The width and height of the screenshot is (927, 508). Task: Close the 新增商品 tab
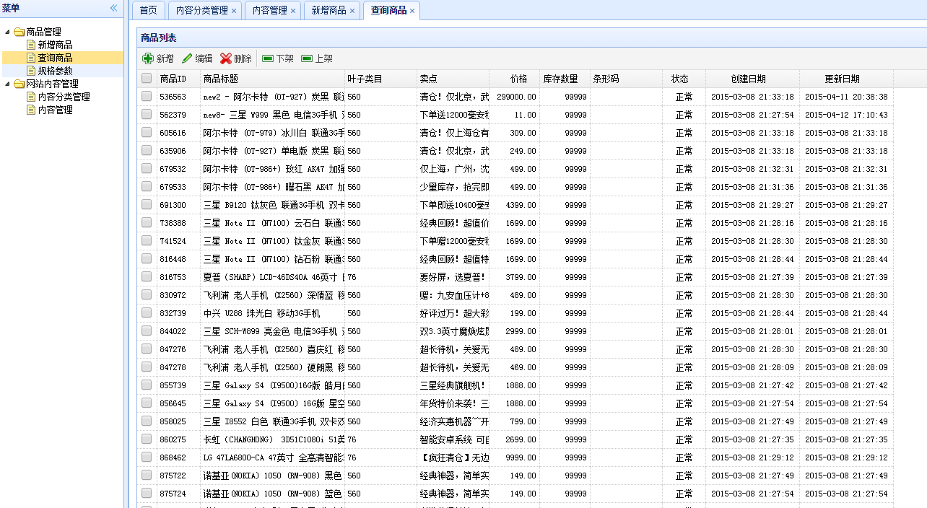(x=352, y=11)
